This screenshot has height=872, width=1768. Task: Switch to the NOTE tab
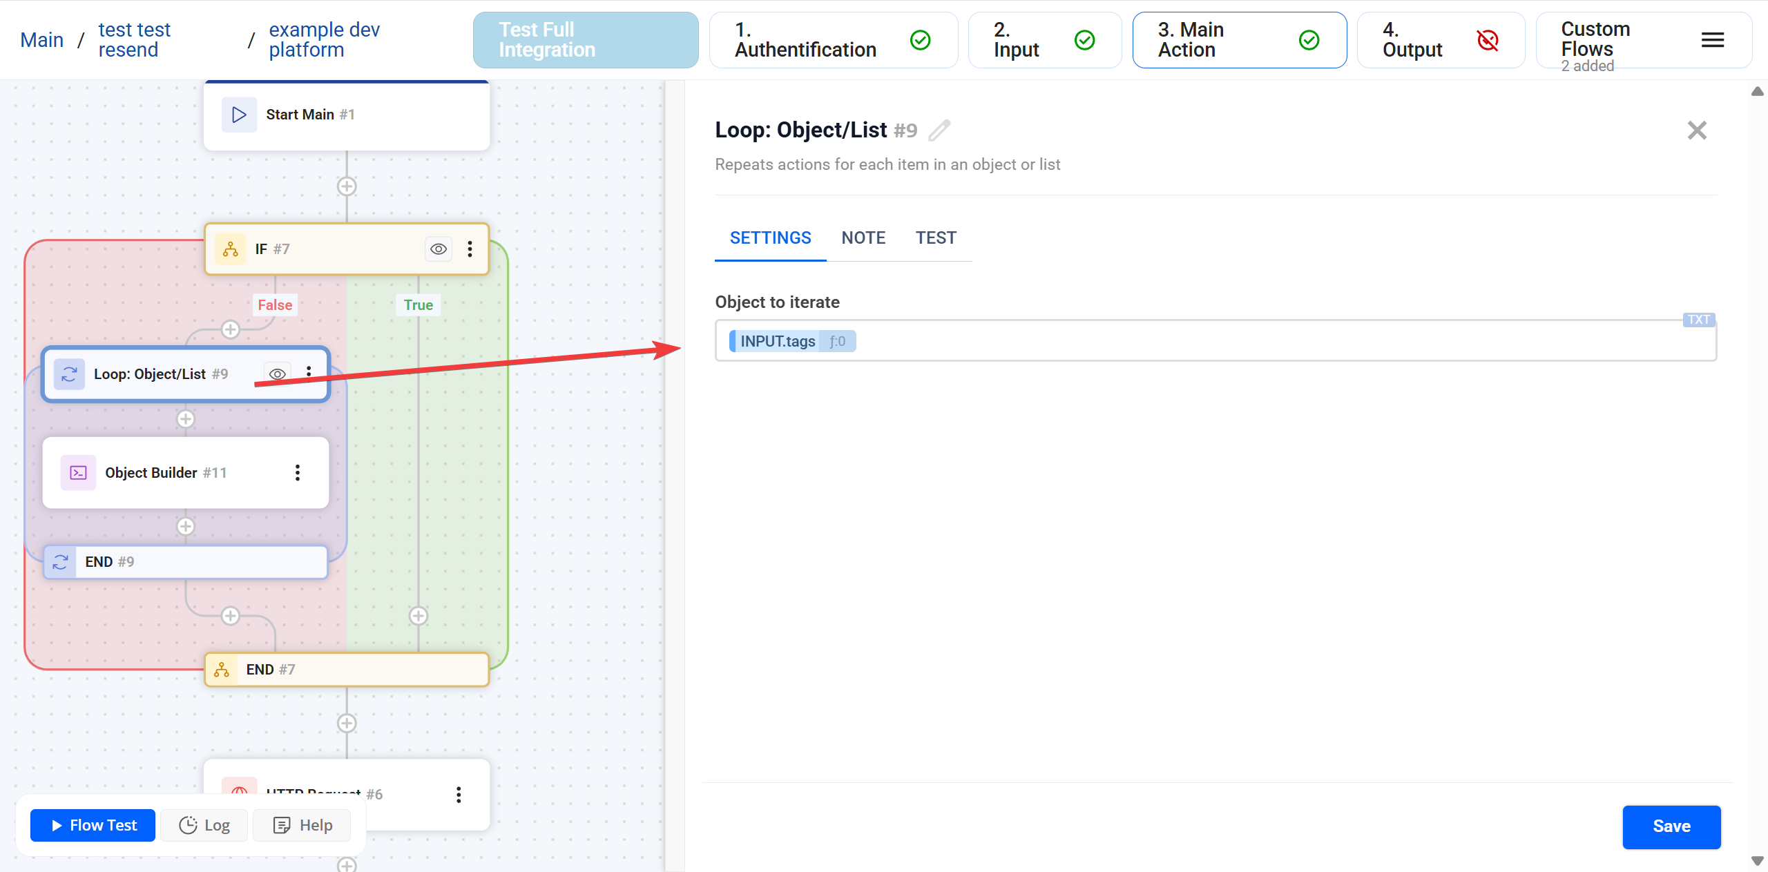coord(863,238)
